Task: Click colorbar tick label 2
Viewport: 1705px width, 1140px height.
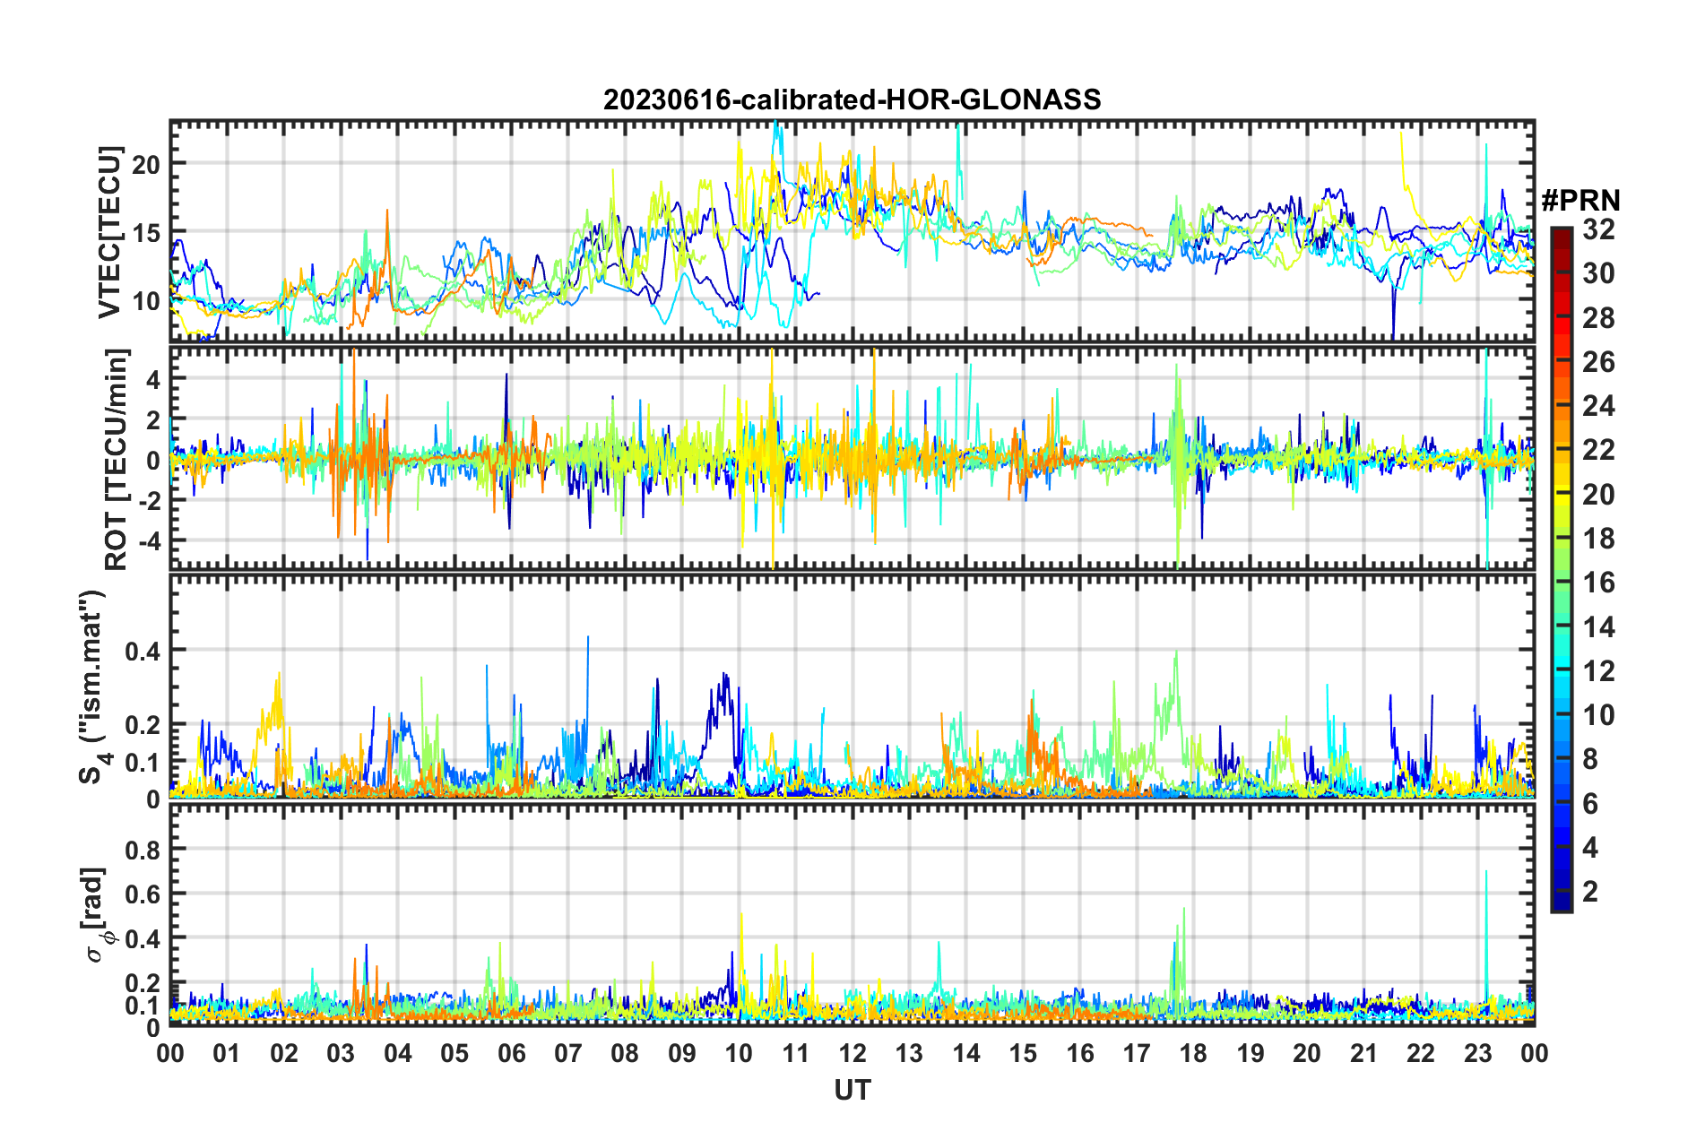Action: tap(1590, 892)
